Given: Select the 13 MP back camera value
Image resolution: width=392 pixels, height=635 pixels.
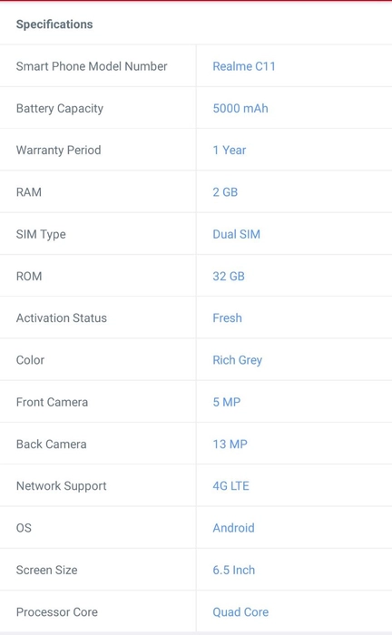Looking at the screenshot, I should [230, 444].
